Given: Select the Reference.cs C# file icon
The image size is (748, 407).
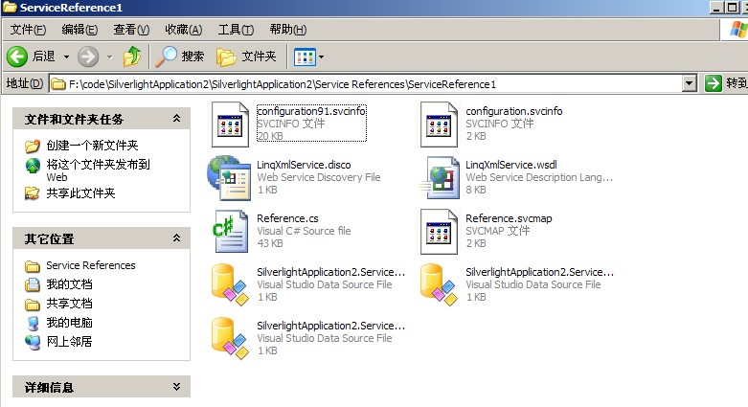Looking at the screenshot, I should click(x=231, y=232).
